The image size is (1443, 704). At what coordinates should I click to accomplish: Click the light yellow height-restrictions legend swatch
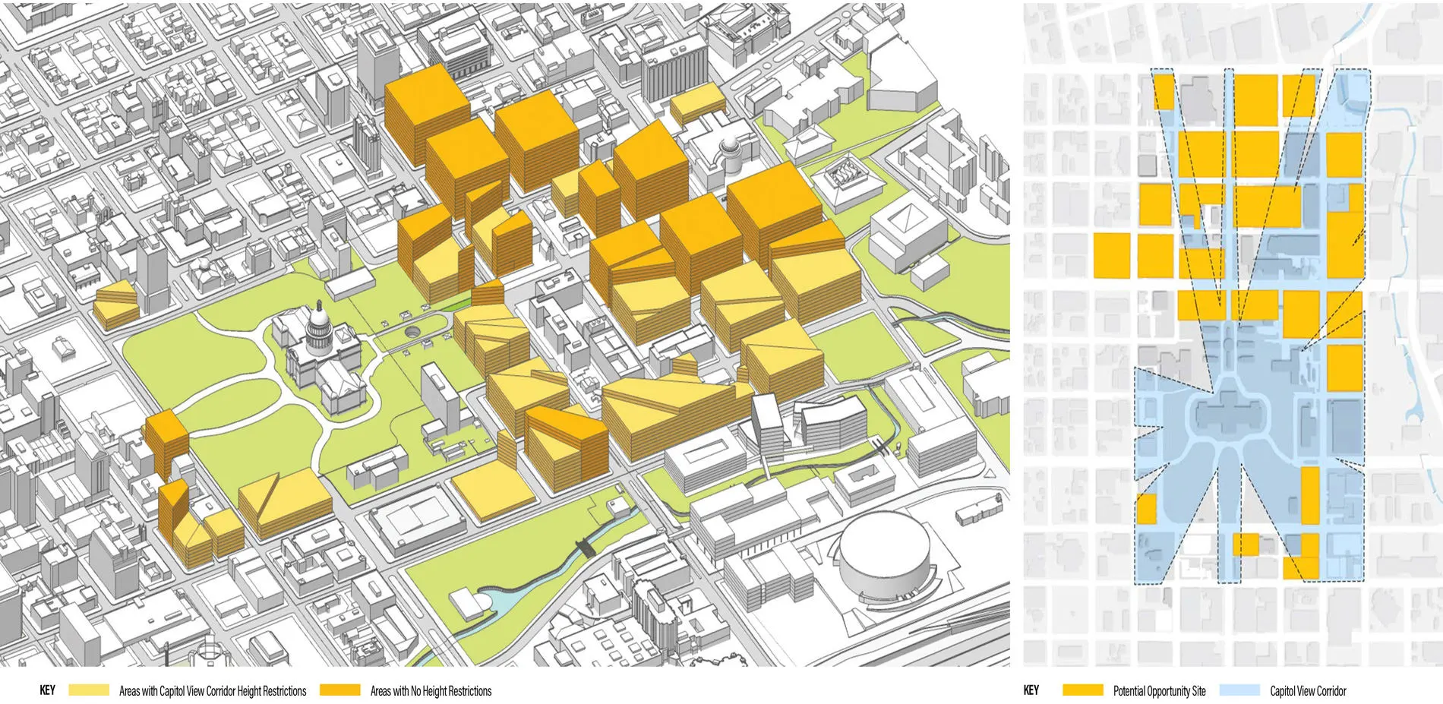point(89,690)
